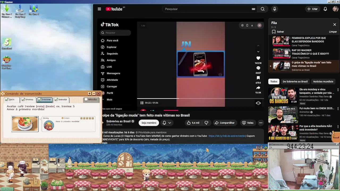The height and width of the screenshot is (191, 340).
Task: Open TikTok Explorar sidebar item
Action: (109, 47)
